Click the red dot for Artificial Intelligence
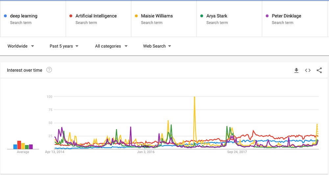Viewport: 329px width, 175px height. (x=71, y=16)
